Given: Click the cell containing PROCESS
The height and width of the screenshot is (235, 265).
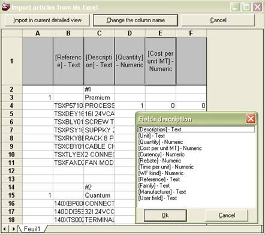Looking at the screenshot, I should [x=99, y=106].
